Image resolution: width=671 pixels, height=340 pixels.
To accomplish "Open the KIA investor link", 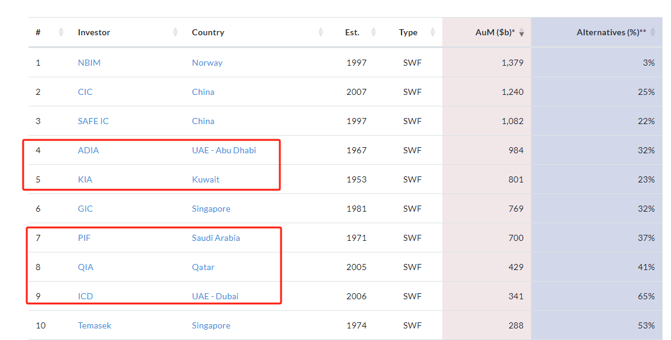I will [85, 179].
